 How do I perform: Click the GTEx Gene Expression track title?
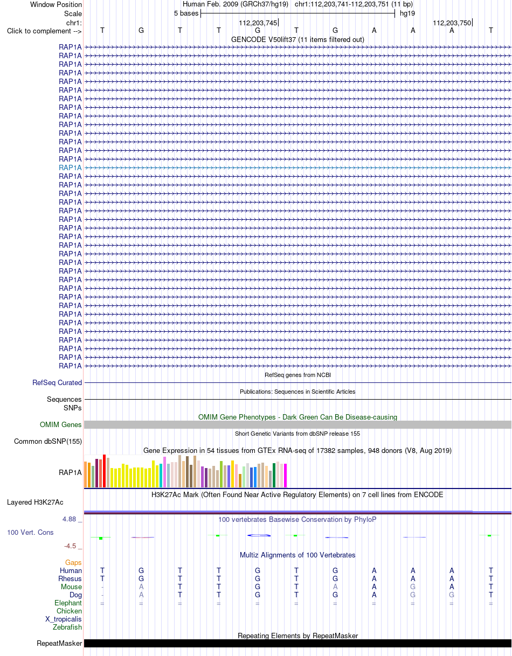(297, 450)
